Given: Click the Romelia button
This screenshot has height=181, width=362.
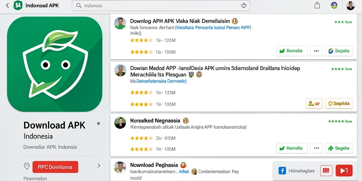Looking at the screenshot, I should (292, 51).
